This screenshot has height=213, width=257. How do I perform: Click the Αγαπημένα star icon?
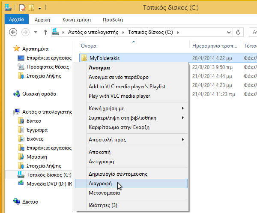click(16, 49)
